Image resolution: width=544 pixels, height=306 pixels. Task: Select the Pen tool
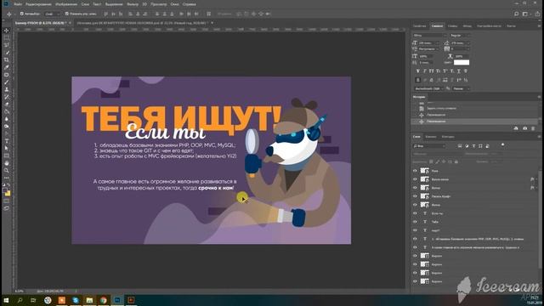click(x=7, y=133)
